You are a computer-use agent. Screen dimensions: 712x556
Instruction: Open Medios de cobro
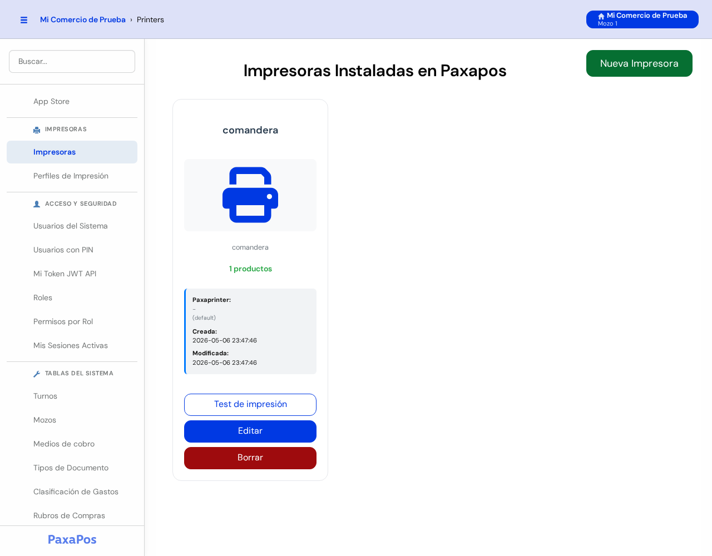click(72, 444)
